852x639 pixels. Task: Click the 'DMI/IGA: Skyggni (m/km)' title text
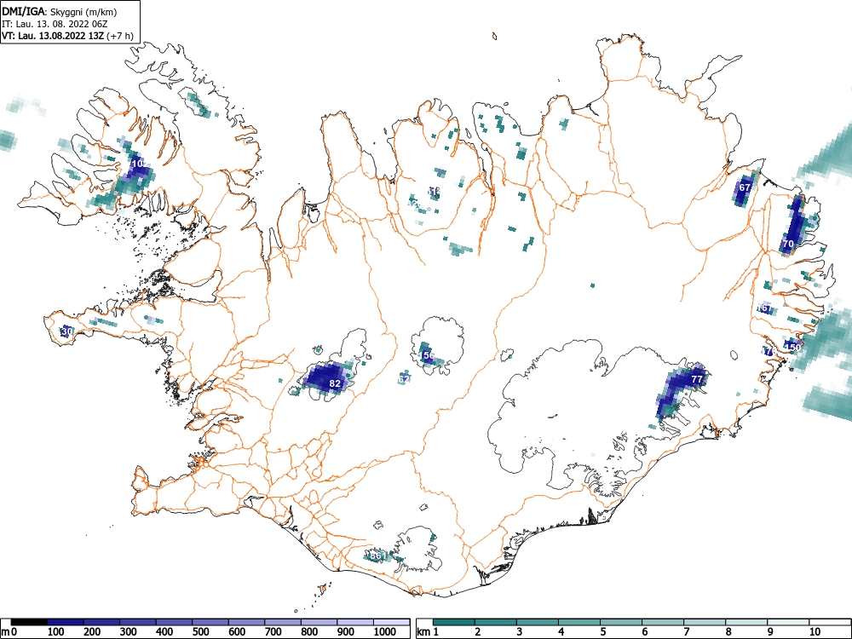[x=60, y=11]
